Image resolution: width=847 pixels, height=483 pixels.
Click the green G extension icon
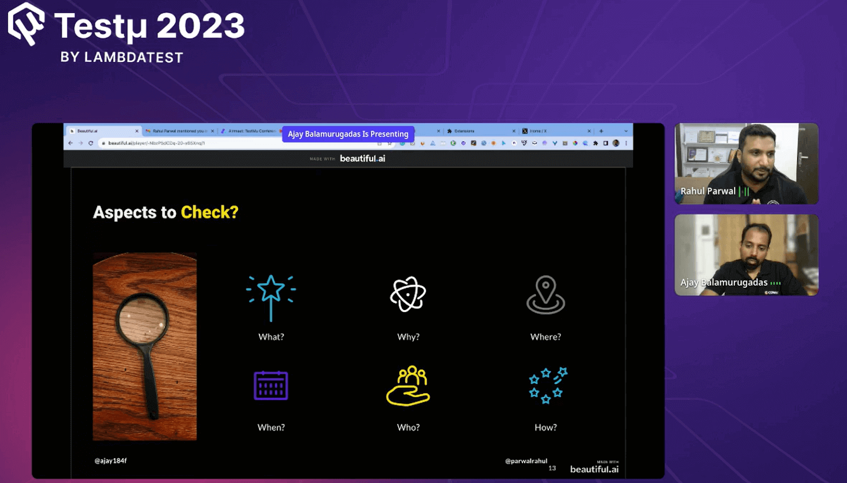tap(453, 143)
